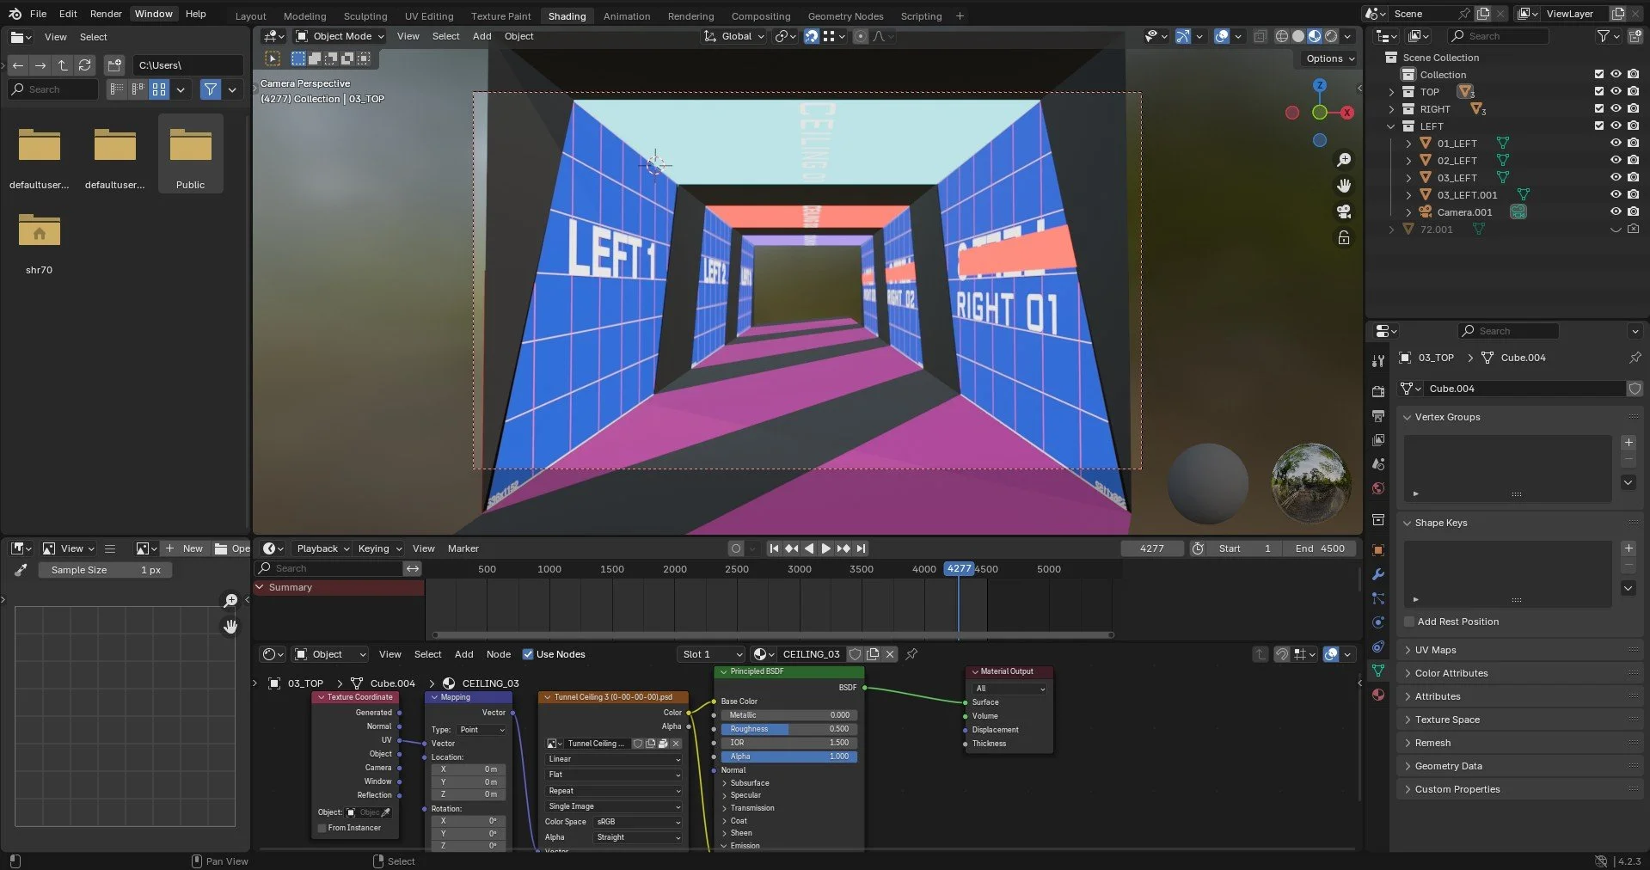Viewport: 1650px width, 870px height.
Task: Enable the snapping magnet icon in viewport header
Action: coord(811,36)
